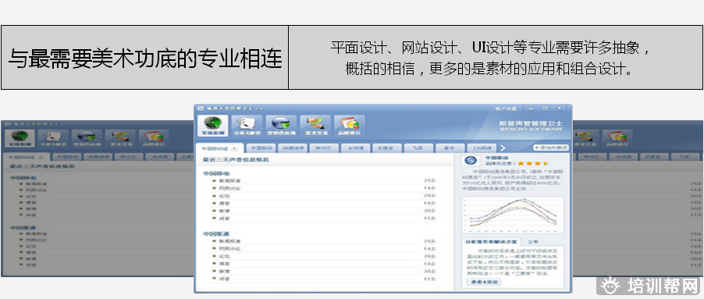Click the trend line chart
The width and height of the screenshot is (704, 299).
coord(513,215)
